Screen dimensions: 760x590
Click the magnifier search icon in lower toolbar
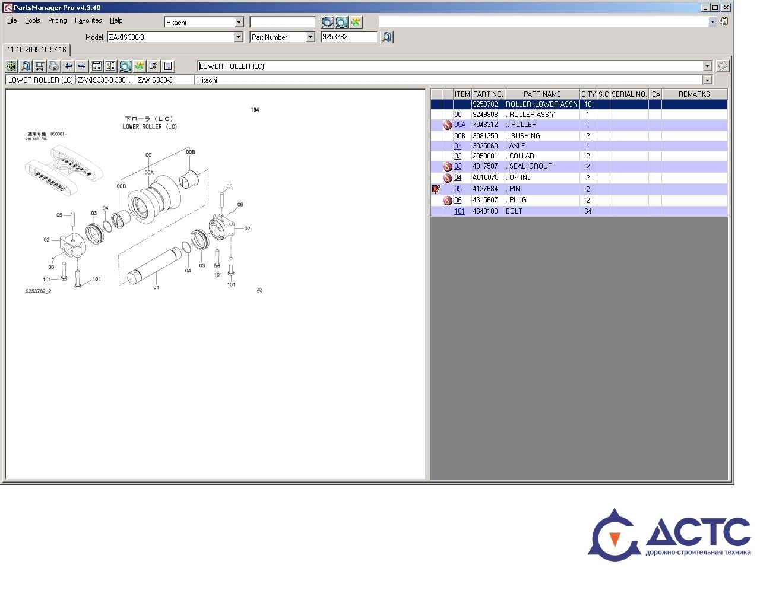click(26, 66)
